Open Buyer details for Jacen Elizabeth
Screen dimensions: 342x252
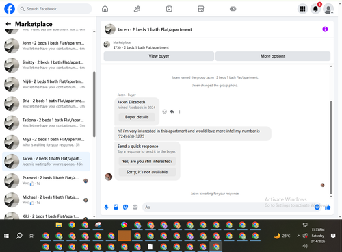pos(137,117)
